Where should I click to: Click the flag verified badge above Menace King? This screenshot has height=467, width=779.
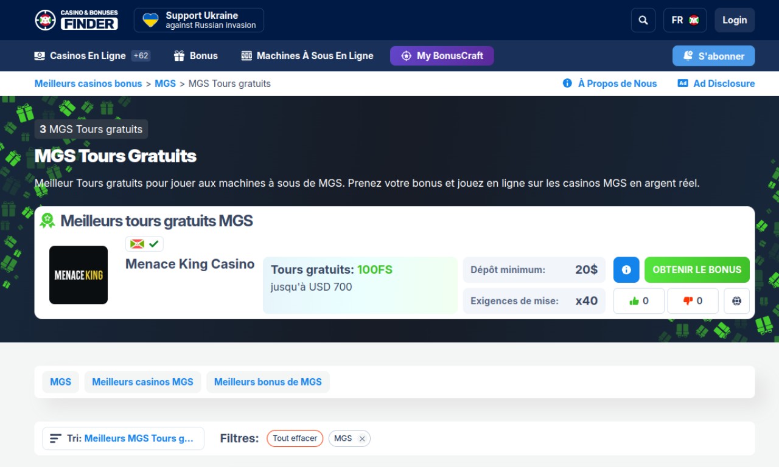pyautogui.click(x=144, y=244)
